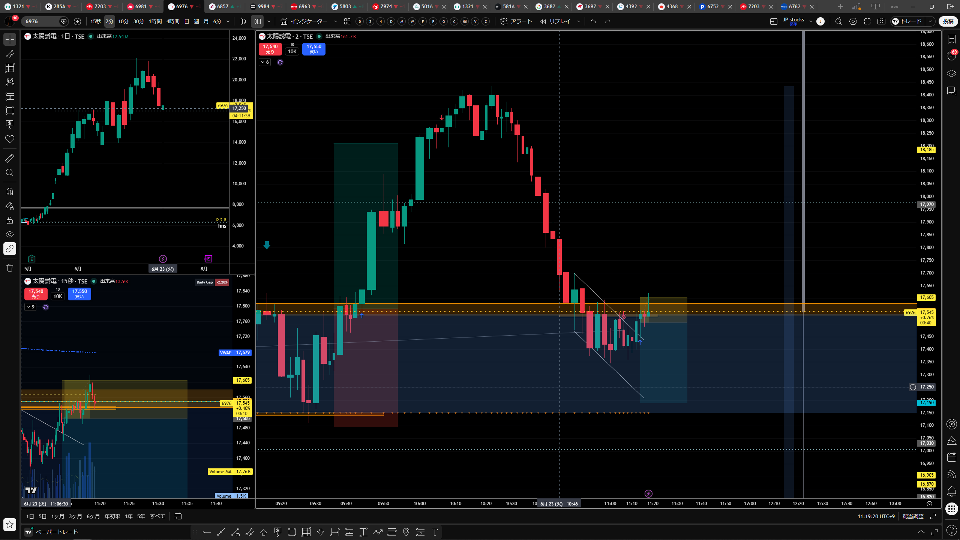This screenshot has height=540, width=960.
Task: Open the alerts bell panel
Action: [x=951, y=491]
